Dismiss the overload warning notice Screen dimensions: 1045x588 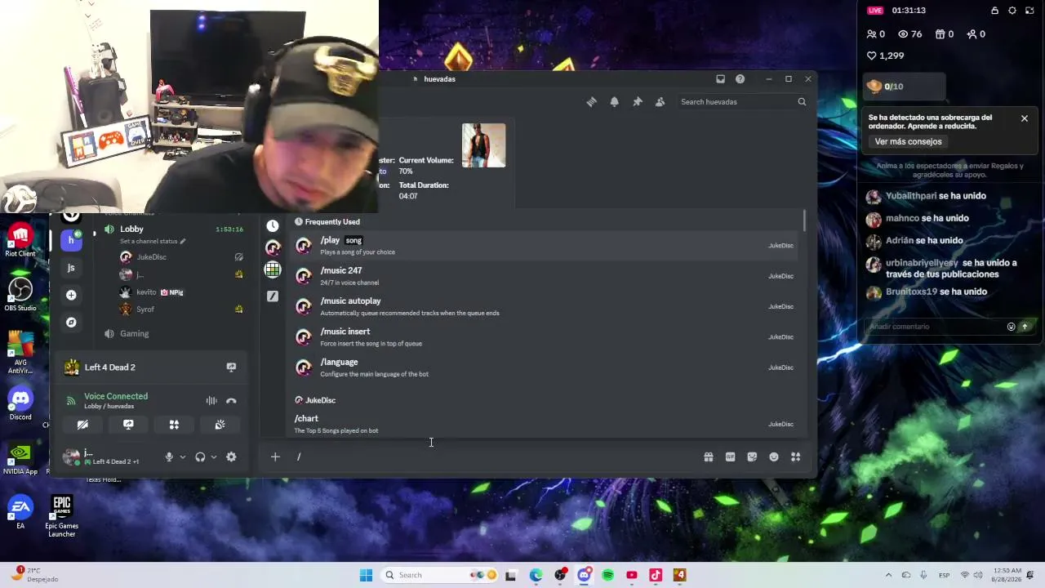pyautogui.click(x=1025, y=118)
